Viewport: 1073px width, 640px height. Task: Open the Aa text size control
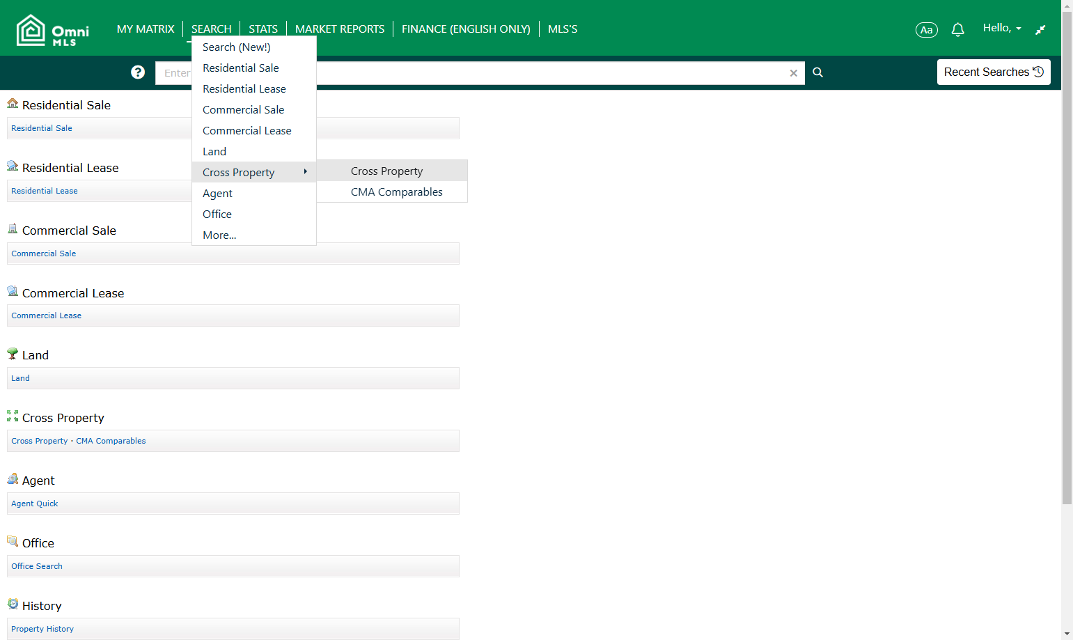(x=927, y=30)
